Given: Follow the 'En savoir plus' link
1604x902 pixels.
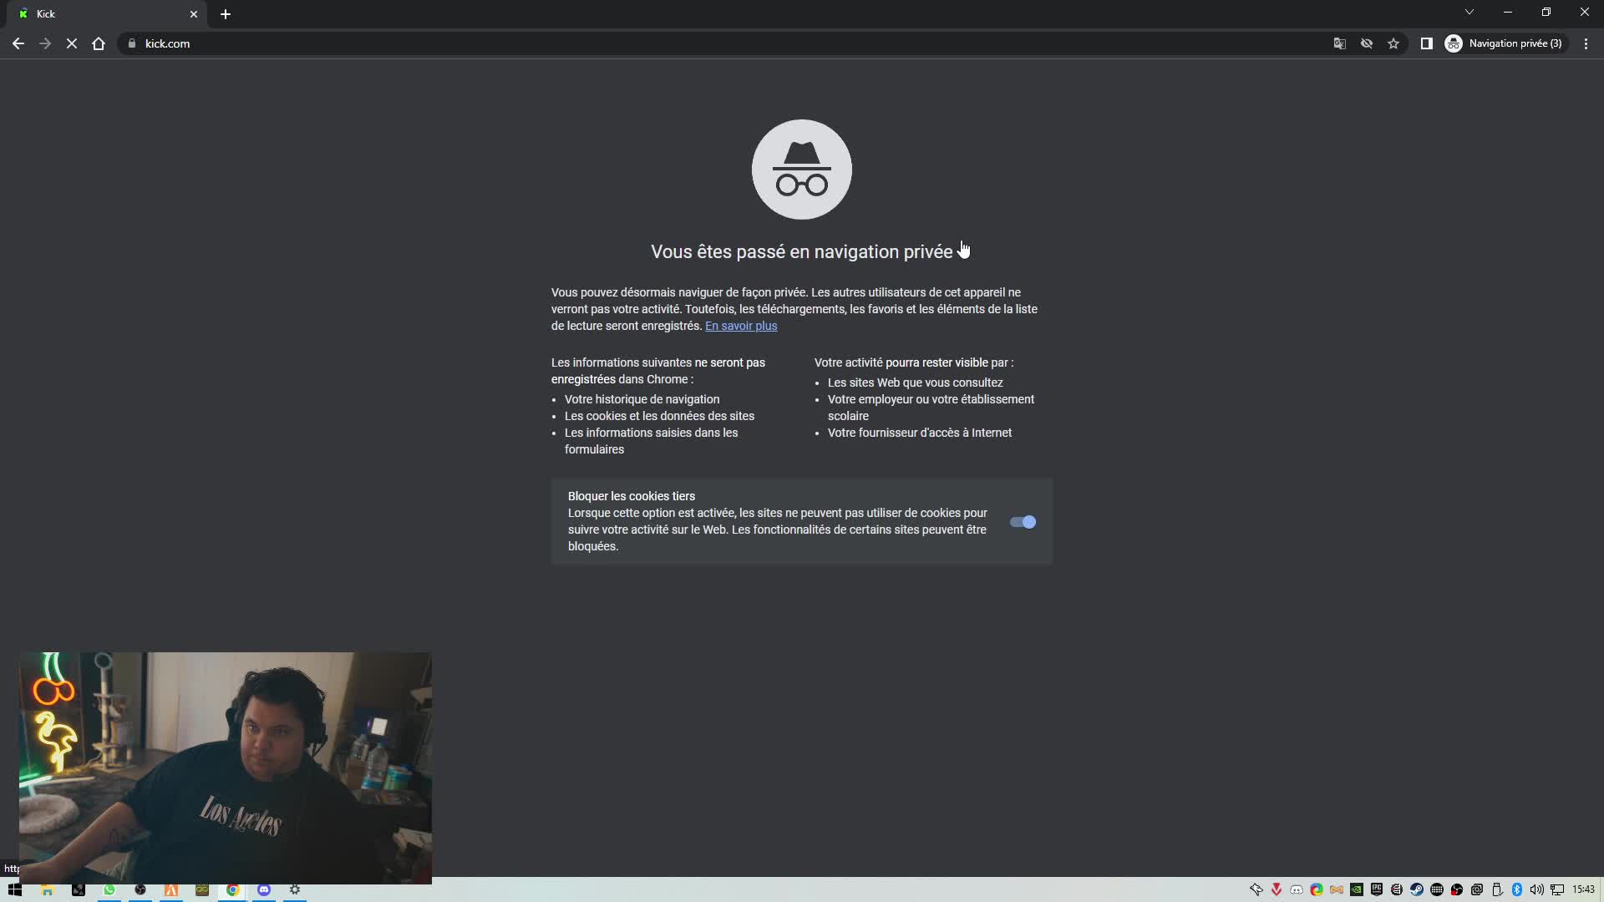Looking at the screenshot, I should [x=741, y=326].
